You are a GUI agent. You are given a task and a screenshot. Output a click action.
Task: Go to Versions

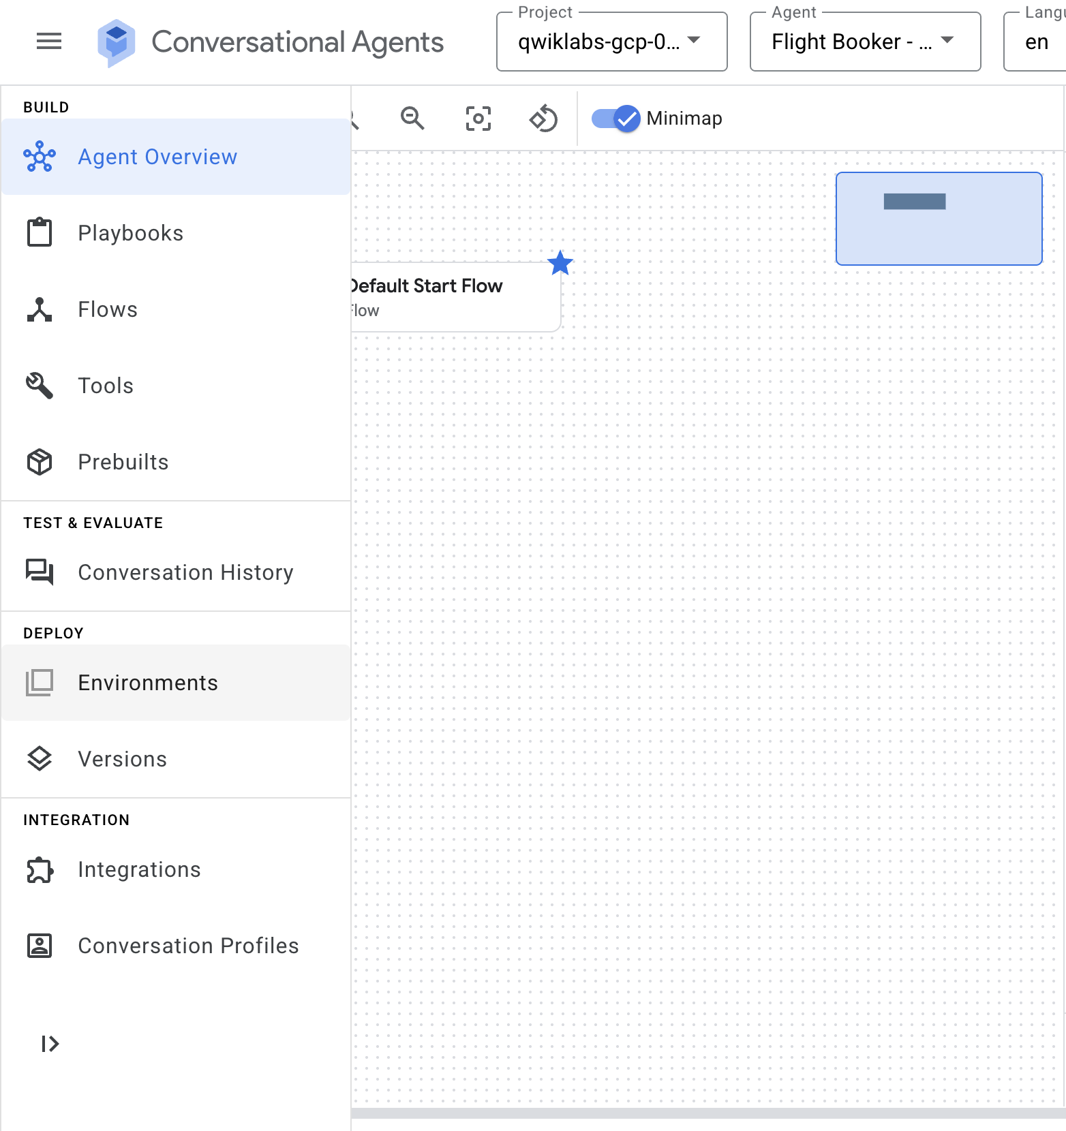pyautogui.click(x=176, y=759)
